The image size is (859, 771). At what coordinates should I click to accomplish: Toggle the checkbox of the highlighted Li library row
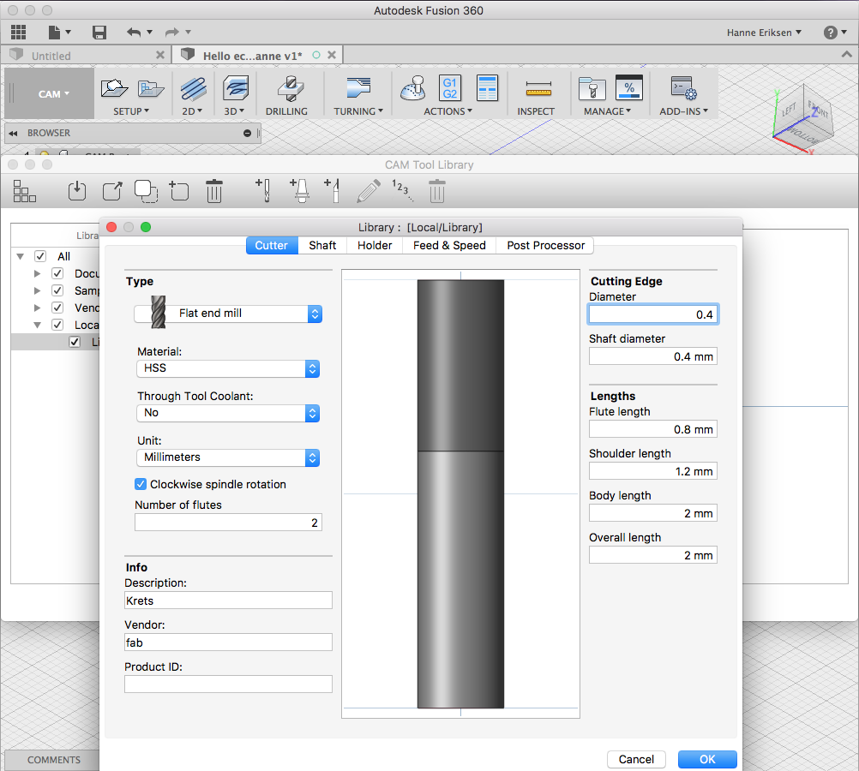(75, 342)
